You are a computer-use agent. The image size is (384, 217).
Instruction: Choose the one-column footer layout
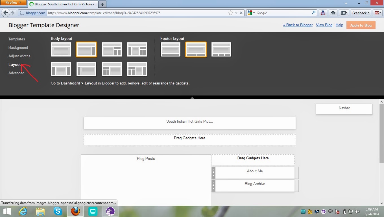click(x=171, y=49)
